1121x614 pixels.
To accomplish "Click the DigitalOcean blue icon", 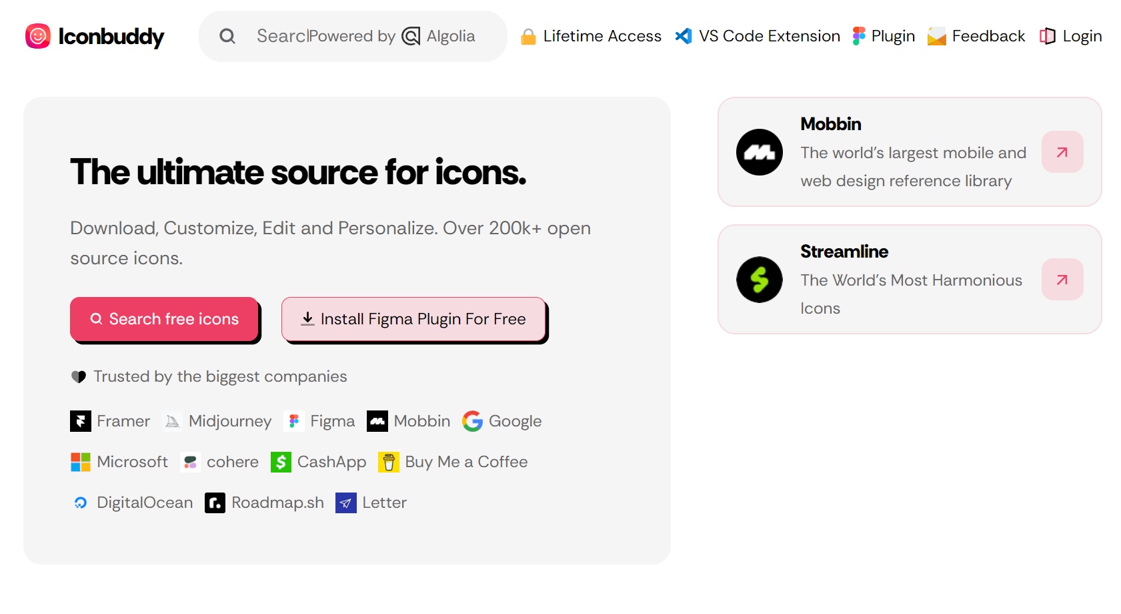I will pos(81,503).
